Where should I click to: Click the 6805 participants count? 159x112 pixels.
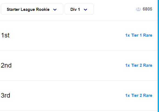coord(147,9)
